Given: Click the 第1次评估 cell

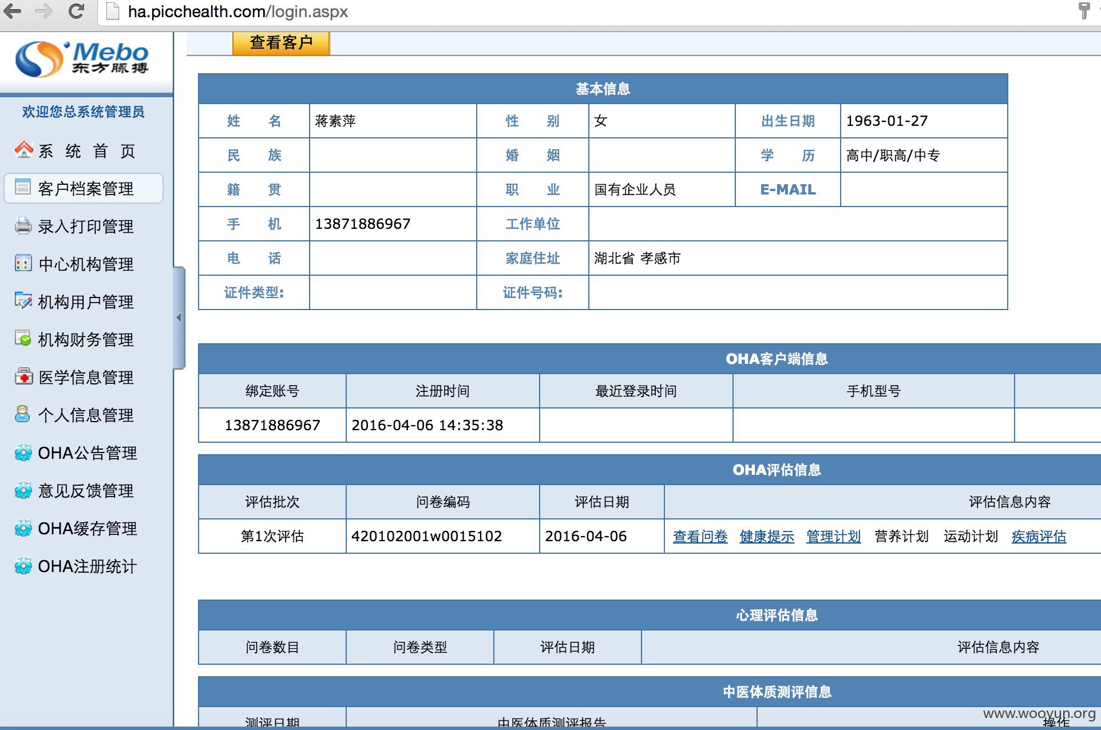Looking at the screenshot, I should pyautogui.click(x=272, y=536).
